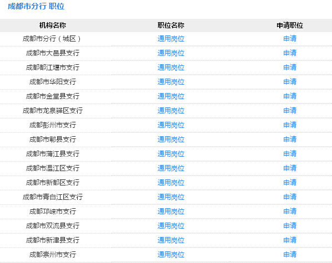Apply for 成都崇州市支行 via 申请
Viewport: 332px width, 263px height.
click(x=290, y=254)
